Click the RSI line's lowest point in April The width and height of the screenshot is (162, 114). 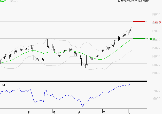click(x=83, y=106)
